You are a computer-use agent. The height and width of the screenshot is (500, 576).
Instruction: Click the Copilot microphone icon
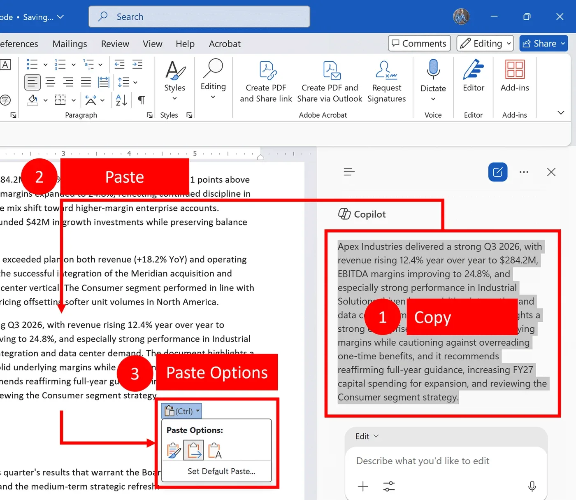coord(532,486)
